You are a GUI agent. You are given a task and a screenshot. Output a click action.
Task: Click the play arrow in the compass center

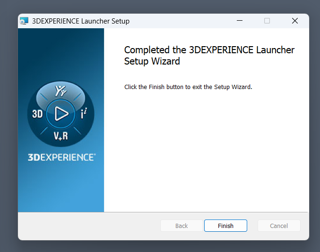[x=61, y=114]
